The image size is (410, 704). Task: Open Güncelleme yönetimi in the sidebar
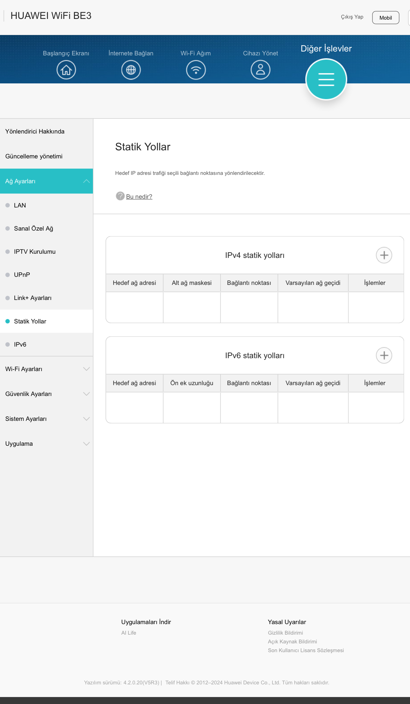pos(47,156)
